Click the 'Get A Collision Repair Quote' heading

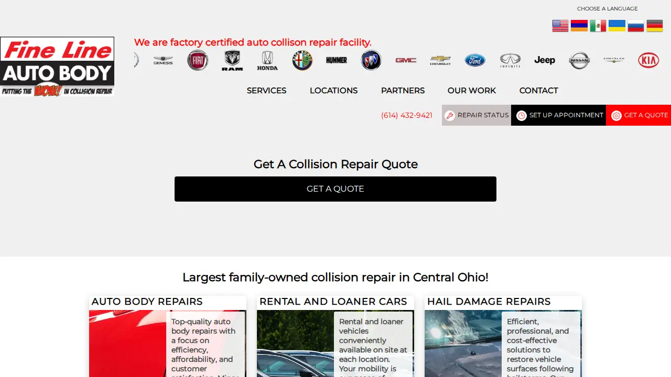click(x=335, y=164)
